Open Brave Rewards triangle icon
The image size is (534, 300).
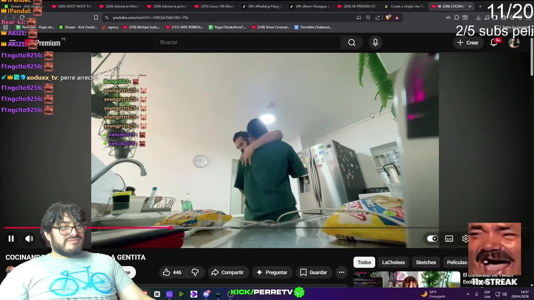[x=397, y=17]
